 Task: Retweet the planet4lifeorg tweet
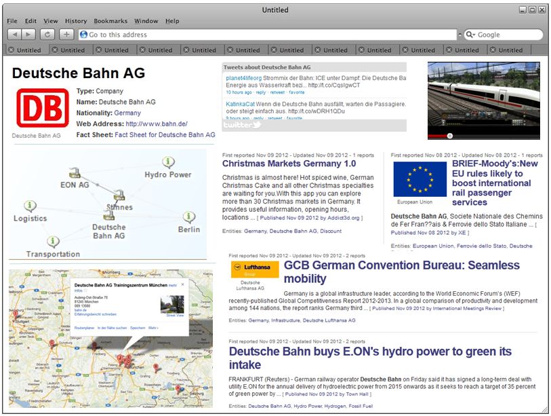277,92
